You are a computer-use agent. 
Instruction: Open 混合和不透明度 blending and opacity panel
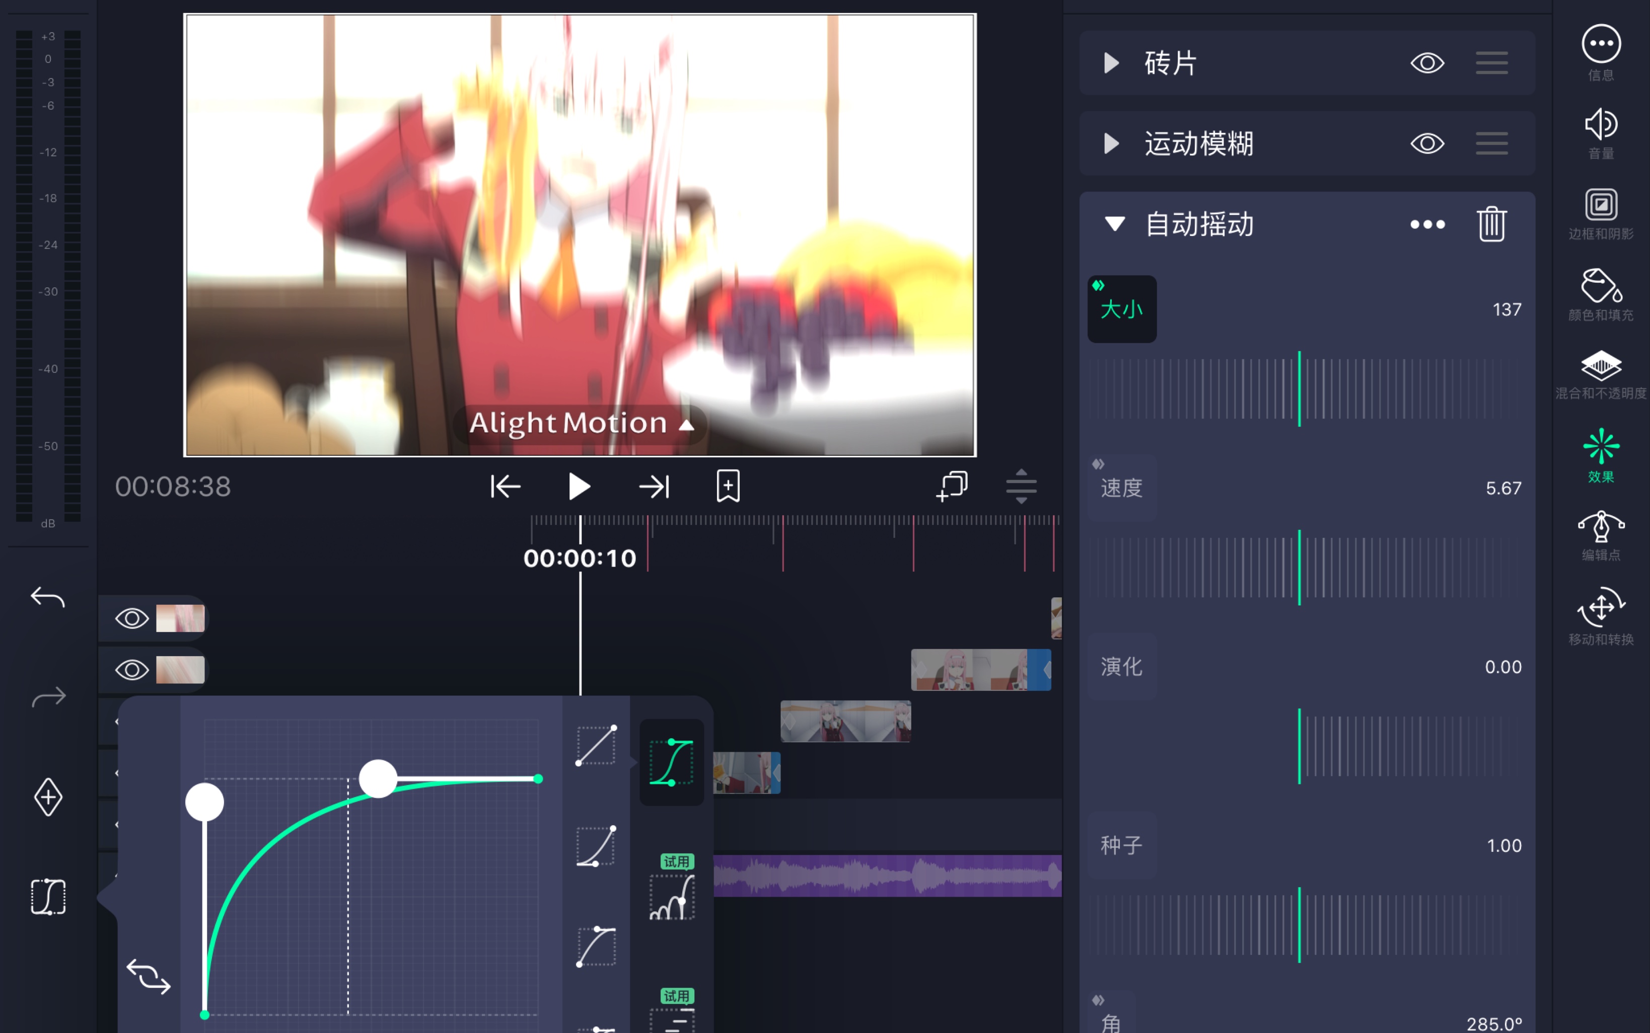[x=1601, y=365]
